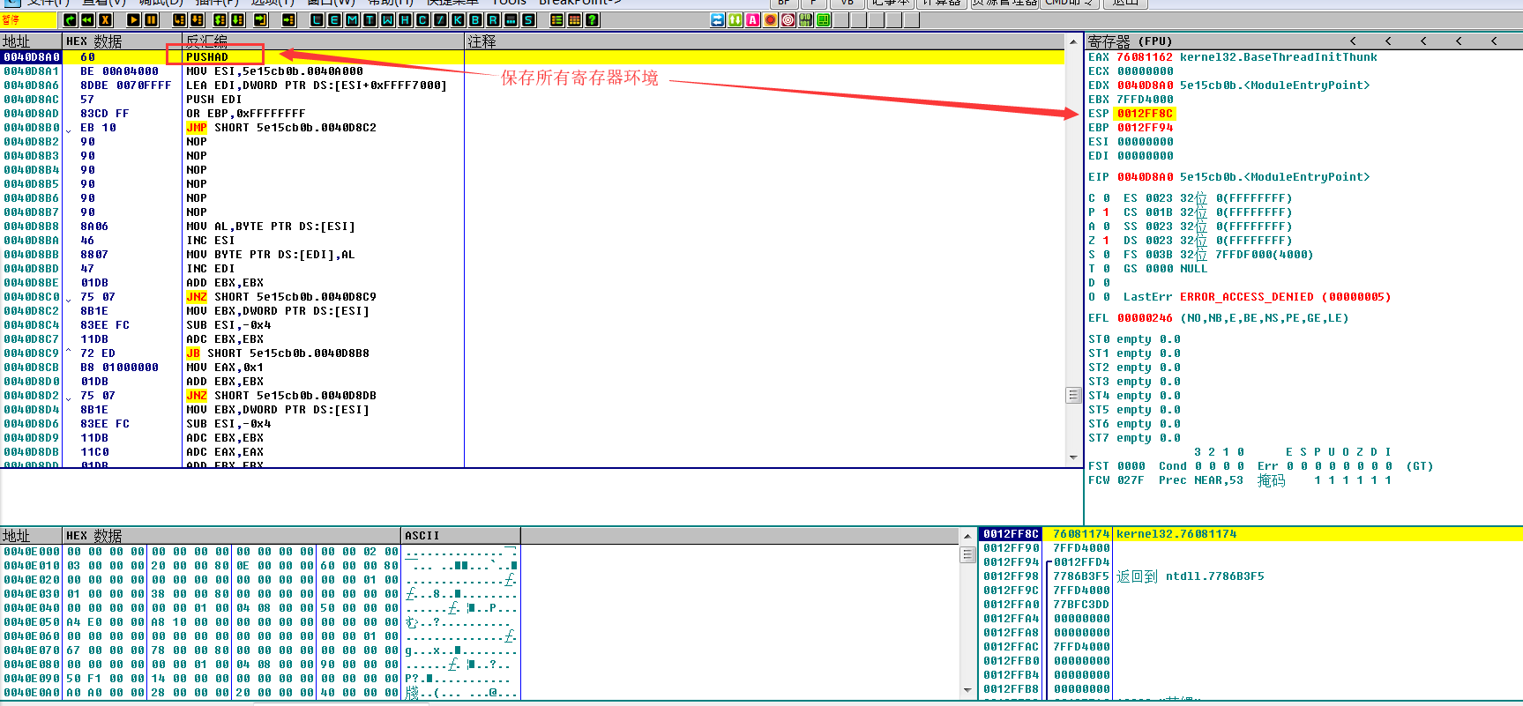The image size is (1523, 706).
Task: Run the program with the play icon
Action: click(x=133, y=19)
